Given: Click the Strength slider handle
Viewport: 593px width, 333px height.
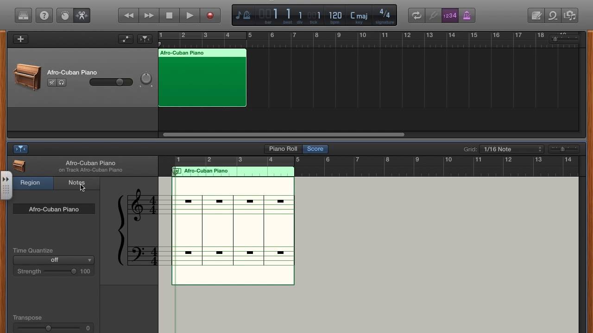Looking at the screenshot, I should pos(74,271).
